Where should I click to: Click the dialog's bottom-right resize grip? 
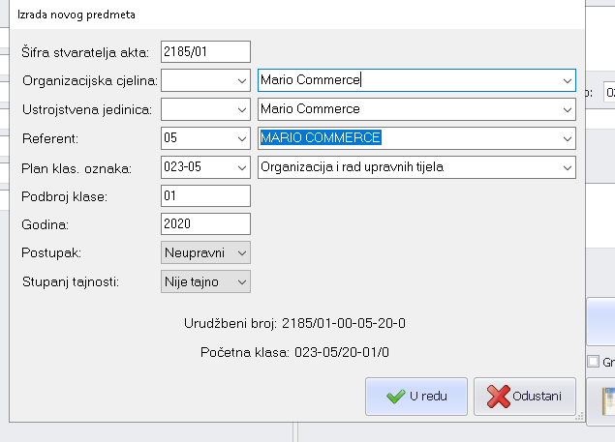580,417
